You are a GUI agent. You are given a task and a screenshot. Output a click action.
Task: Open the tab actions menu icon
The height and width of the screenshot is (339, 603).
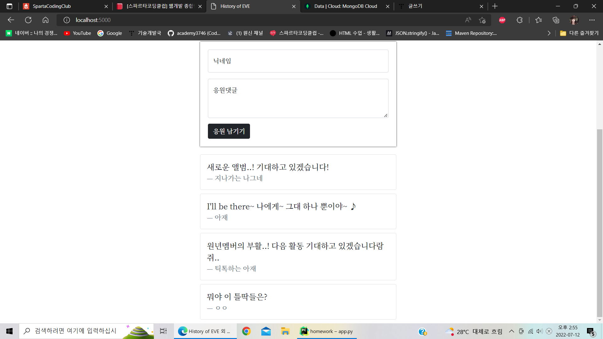coord(9,6)
